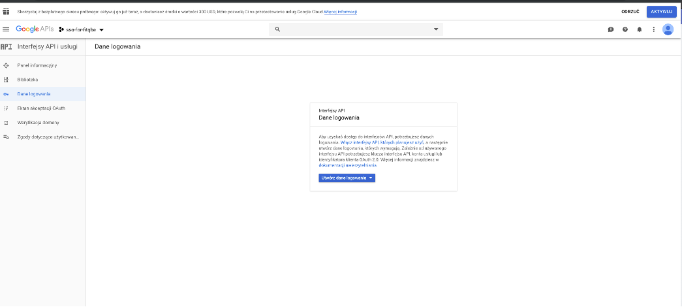Open the Utwórz dane logowania dropdown button
The height and width of the screenshot is (307, 682).
(x=347, y=178)
